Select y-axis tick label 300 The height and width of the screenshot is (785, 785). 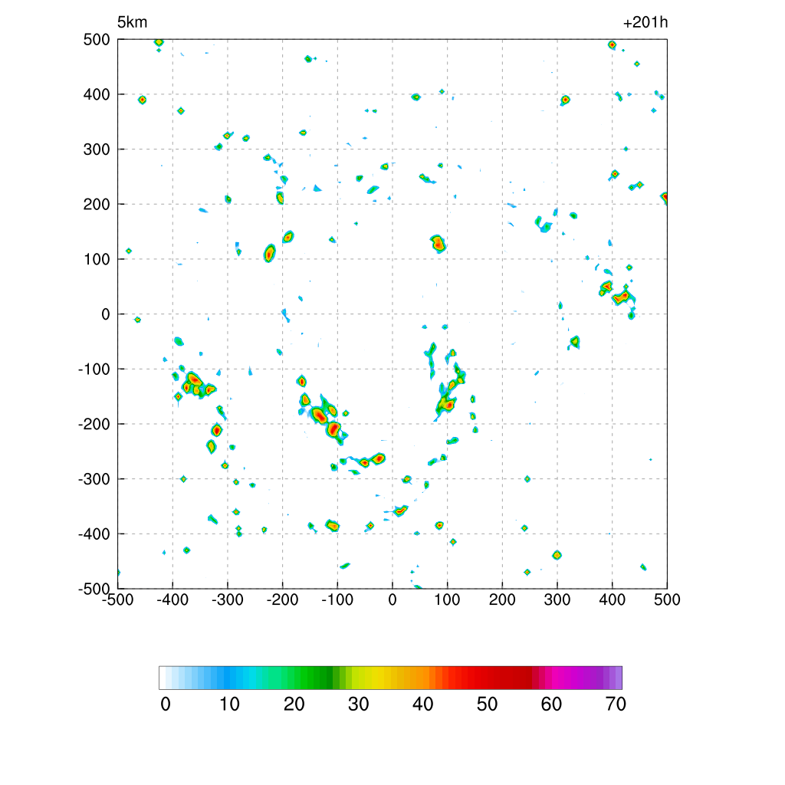pos(97,149)
